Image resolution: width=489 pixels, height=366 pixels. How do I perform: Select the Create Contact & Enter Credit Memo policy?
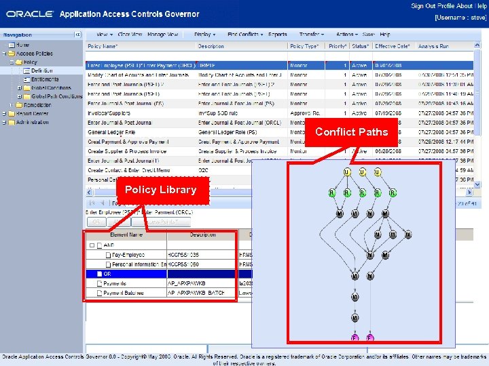pos(279,170)
